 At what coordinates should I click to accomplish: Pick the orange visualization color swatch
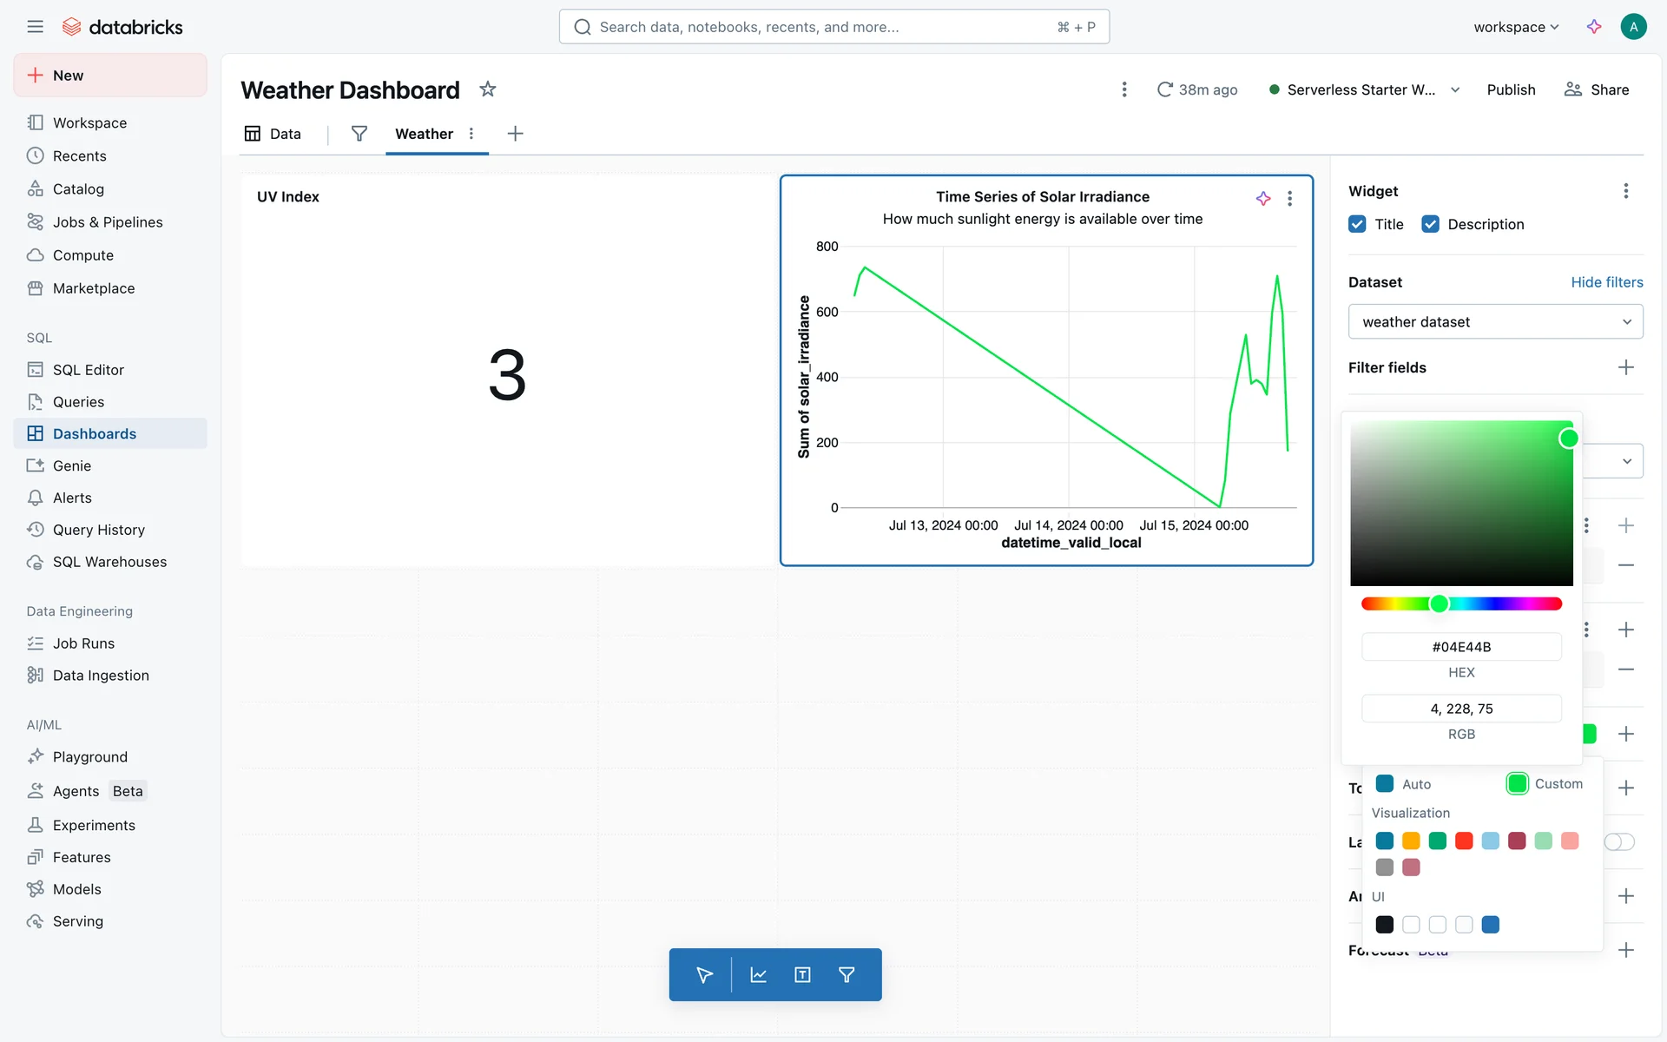point(1411,841)
